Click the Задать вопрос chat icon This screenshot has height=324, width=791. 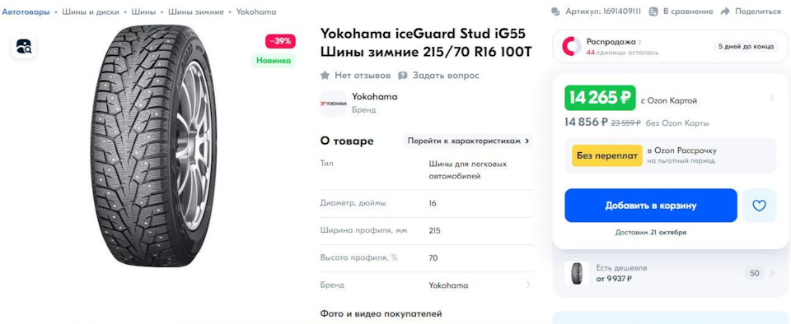[x=403, y=76]
